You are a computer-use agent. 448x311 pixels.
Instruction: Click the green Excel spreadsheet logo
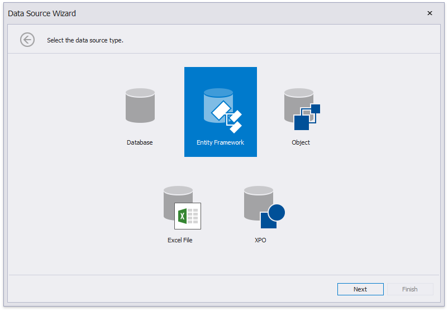point(188,216)
